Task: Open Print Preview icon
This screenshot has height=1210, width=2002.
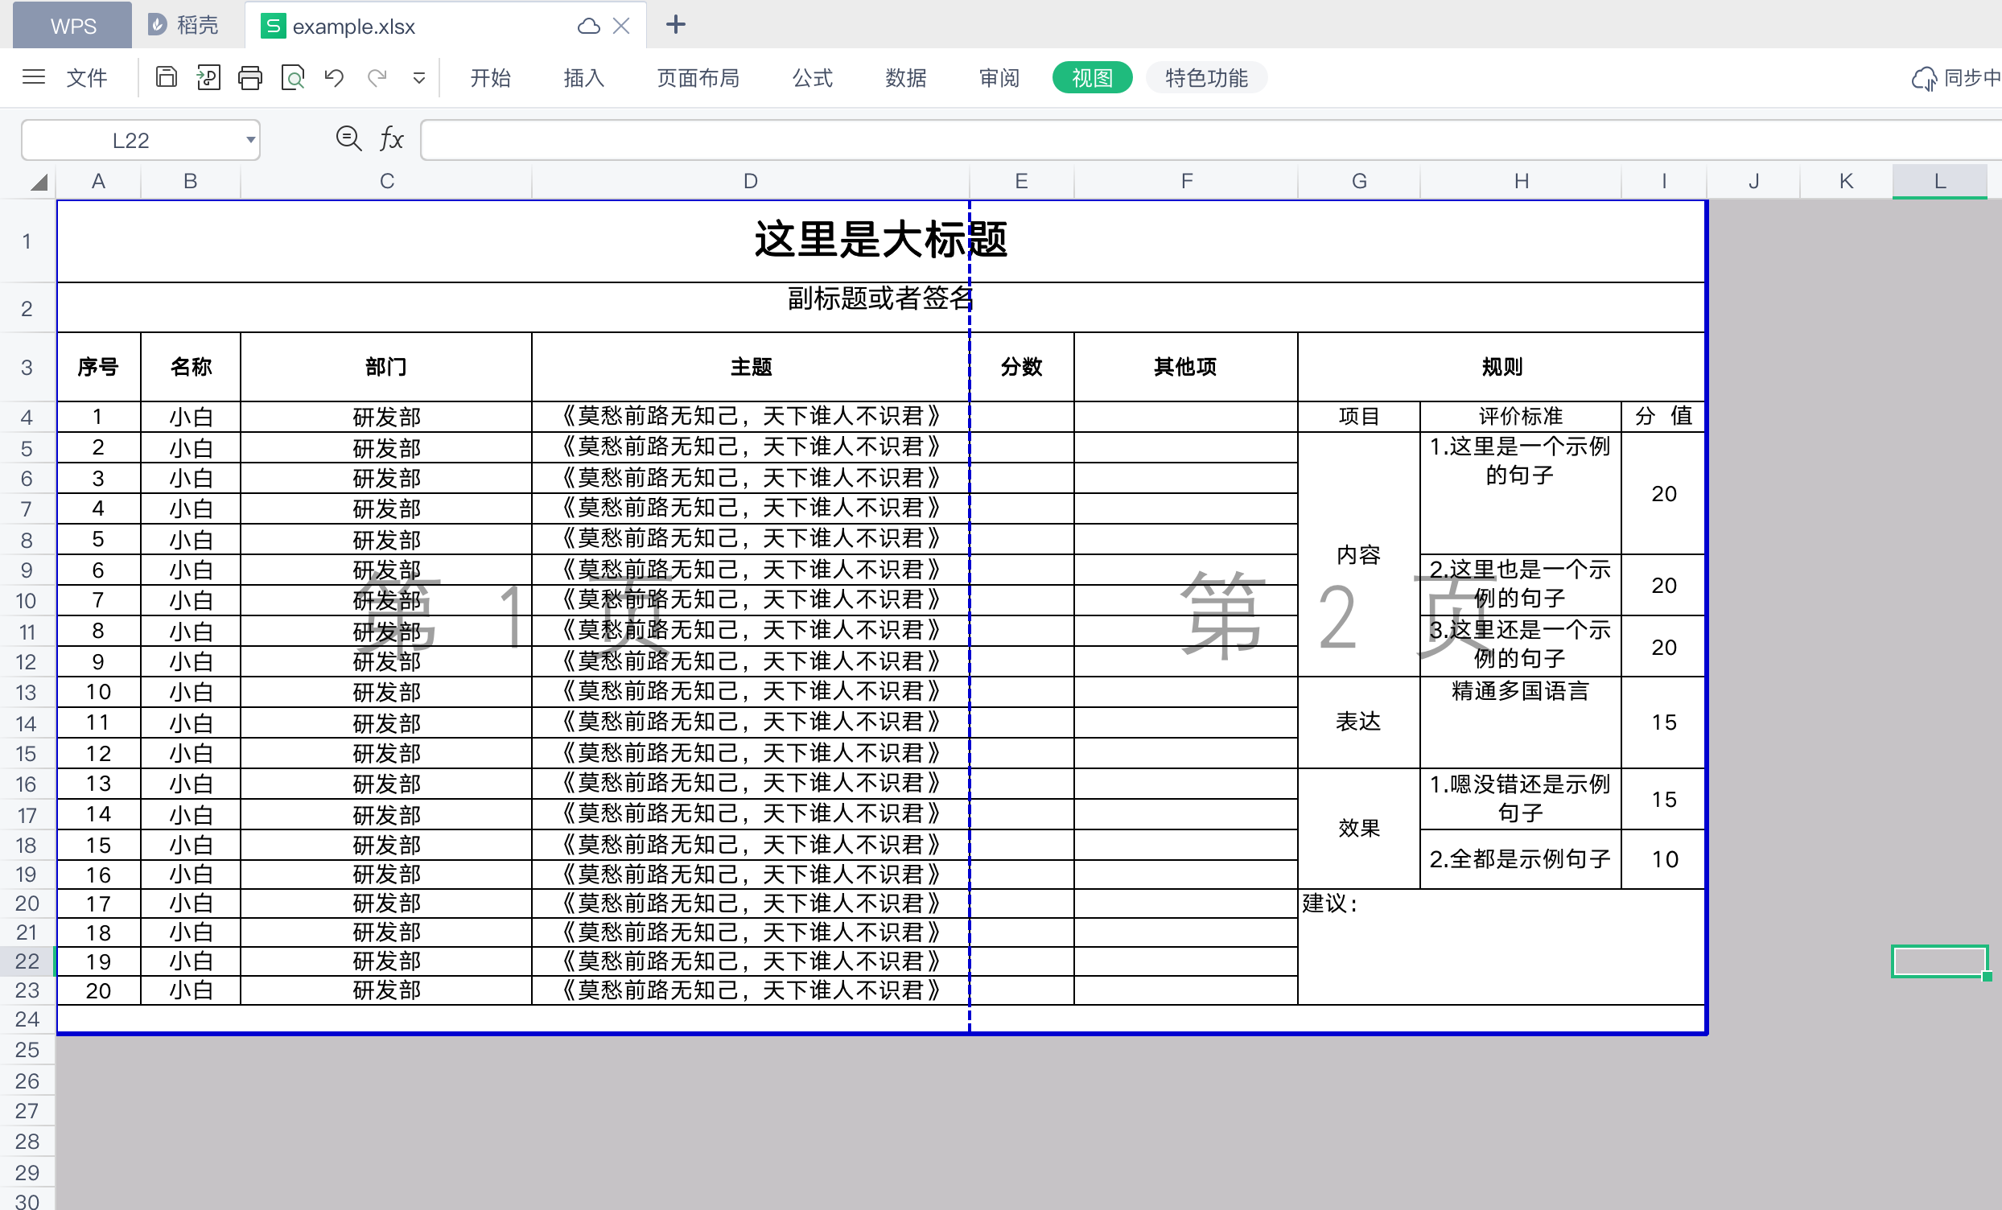Action: 293,78
